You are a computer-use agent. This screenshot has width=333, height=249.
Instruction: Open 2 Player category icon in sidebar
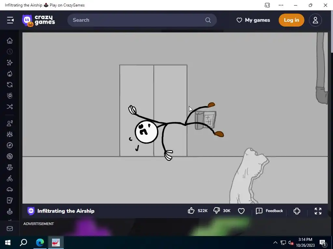[9, 123]
